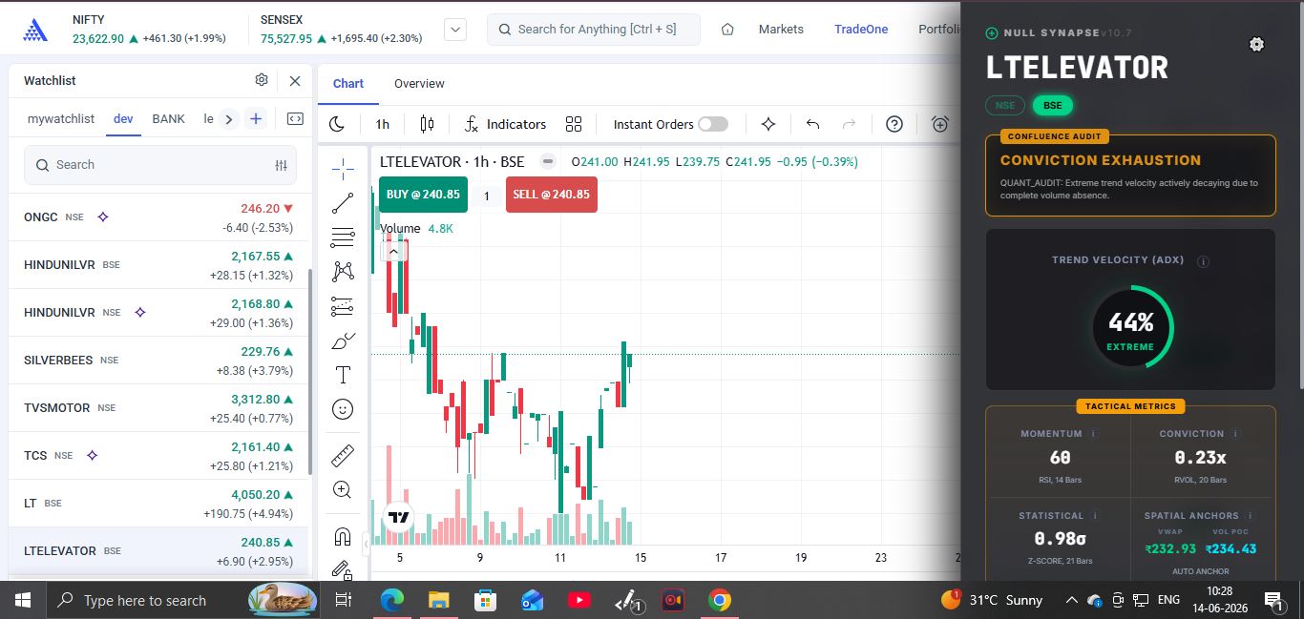The width and height of the screenshot is (1304, 619).
Task: Open the watchlist search filter sliders icon
Action: pos(281,165)
